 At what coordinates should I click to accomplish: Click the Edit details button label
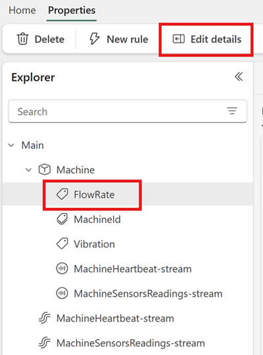tap(216, 39)
